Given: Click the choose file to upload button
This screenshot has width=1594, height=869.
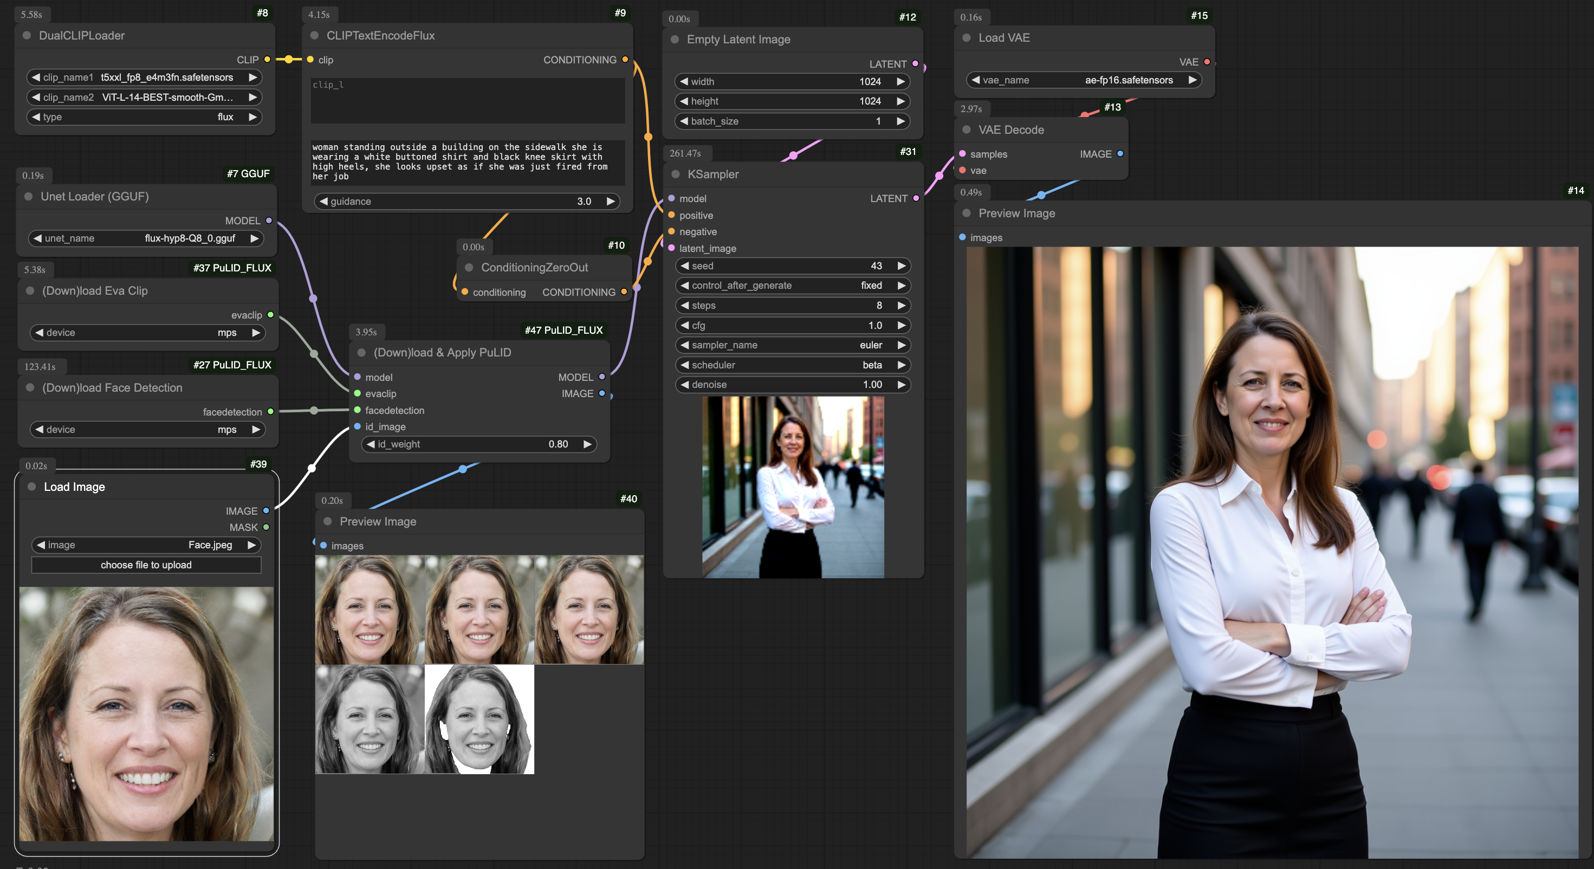Looking at the screenshot, I should pyautogui.click(x=145, y=564).
